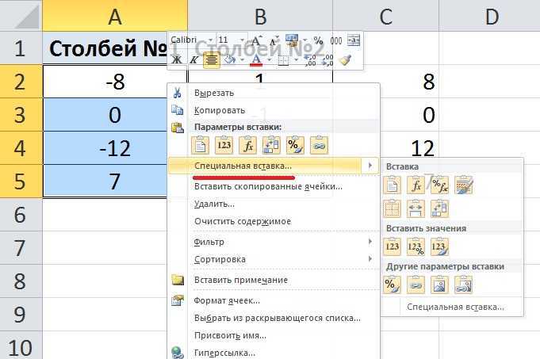Select No Borders paste icon in submenu
The image size is (540, 359).
(x=392, y=208)
